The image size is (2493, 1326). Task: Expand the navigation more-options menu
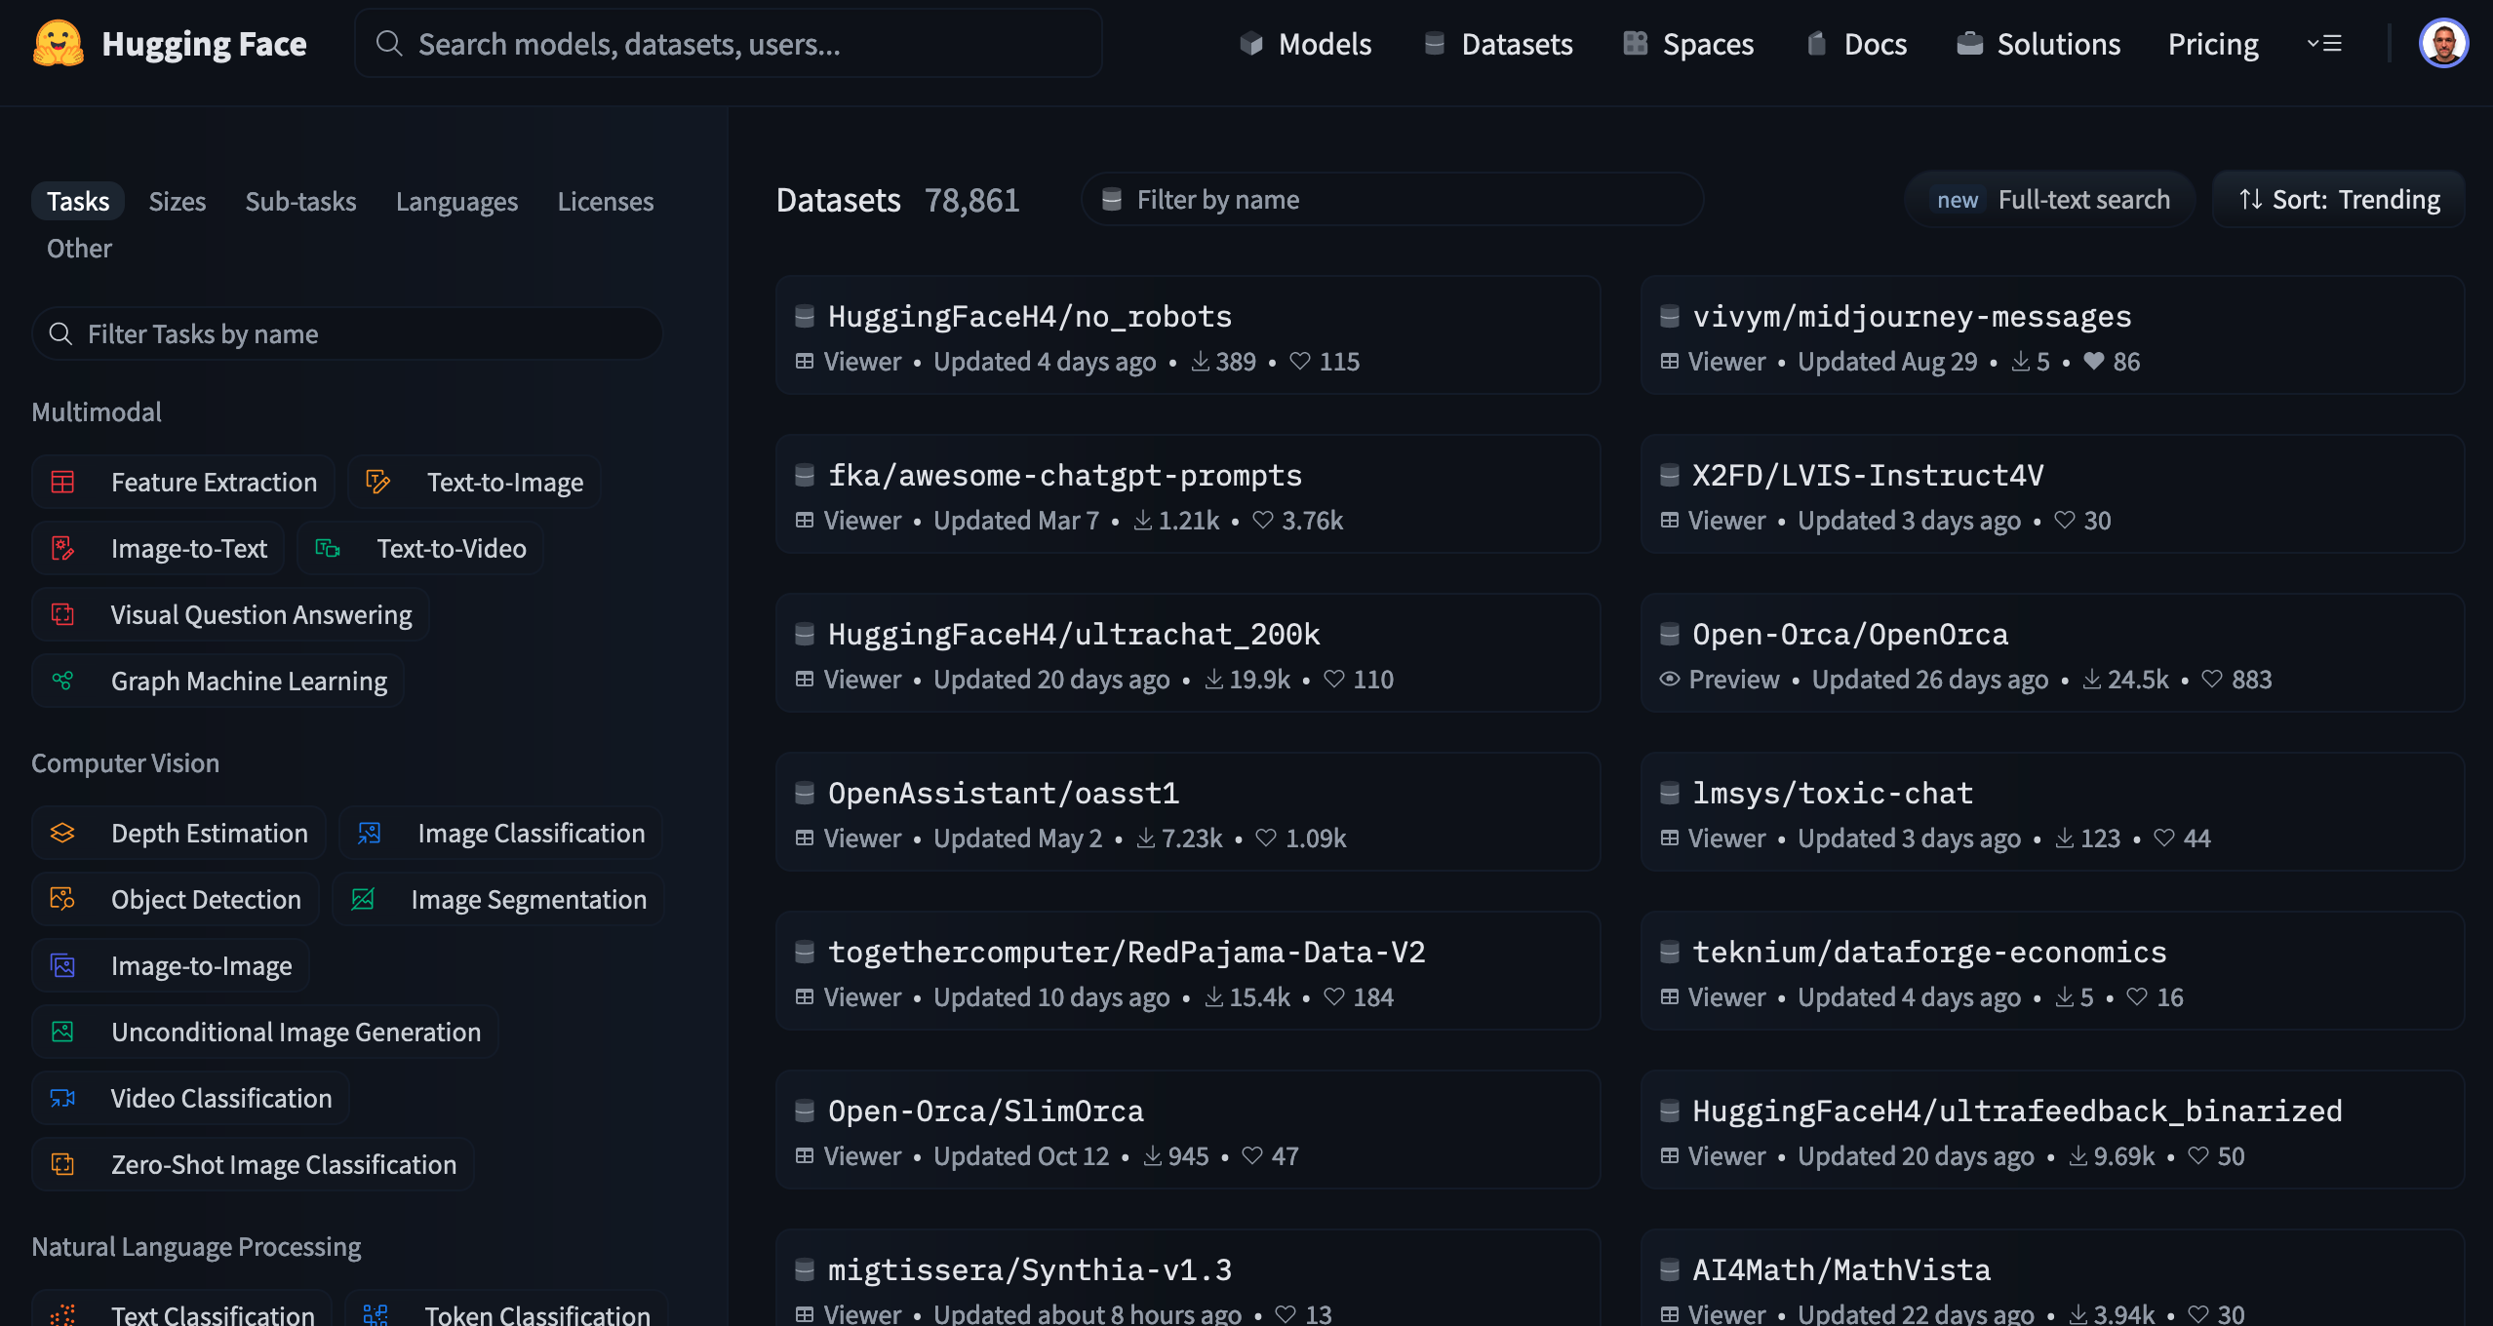tap(2324, 44)
